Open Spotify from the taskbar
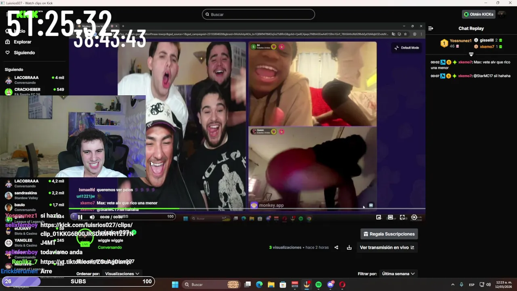Image resolution: width=517 pixels, height=291 pixels. (x=319, y=285)
